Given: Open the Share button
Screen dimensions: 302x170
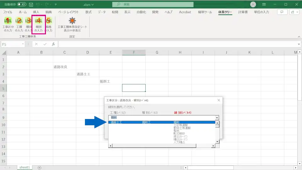Looking at the screenshot, I should (x=294, y=12).
